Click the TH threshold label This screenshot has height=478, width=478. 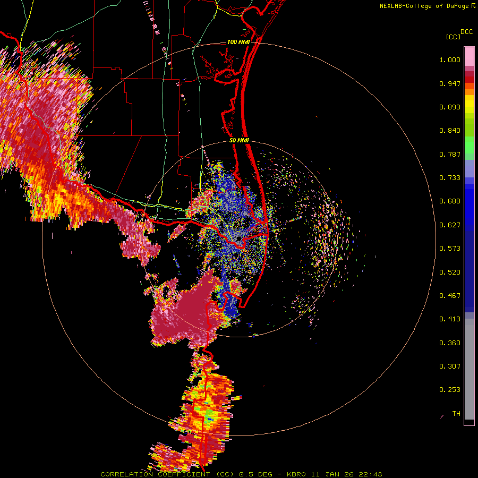456,414
